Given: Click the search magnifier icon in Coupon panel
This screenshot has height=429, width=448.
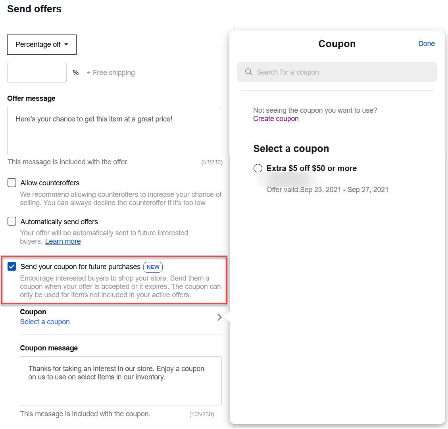Looking at the screenshot, I should (249, 72).
